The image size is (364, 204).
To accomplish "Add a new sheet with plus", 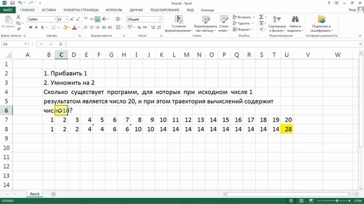I will [53, 194].
